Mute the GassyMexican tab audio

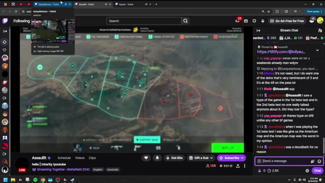click(66, 4)
